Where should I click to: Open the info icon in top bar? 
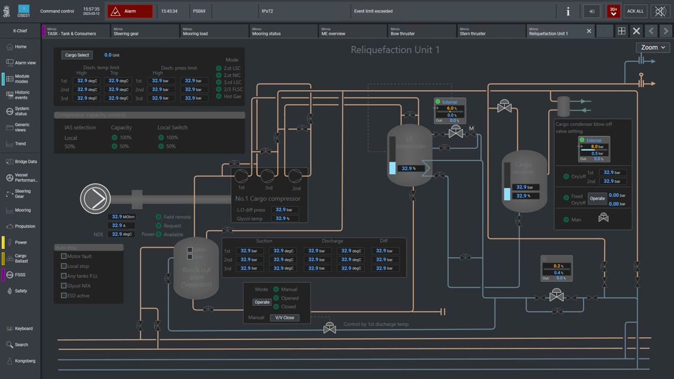point(568,11)
